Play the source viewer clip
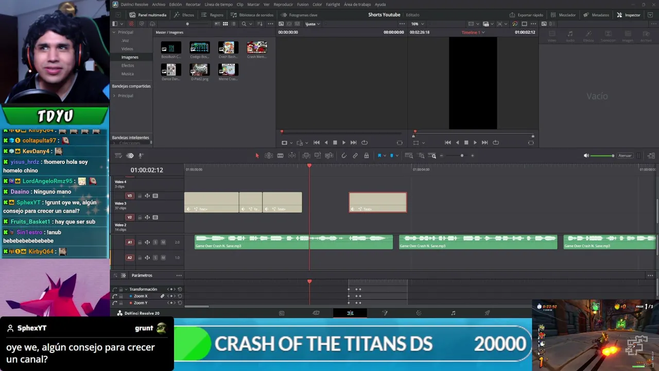The width and height of the screenshot is (659, 371). 344,143
